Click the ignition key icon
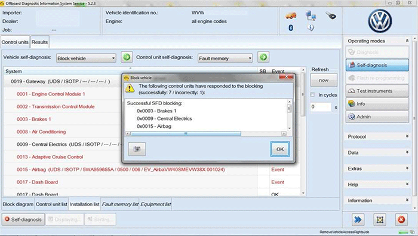 point(331,16)
